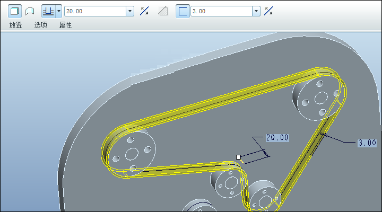Click the depth value field showing 20.00
The width and height of the screenshot is (382, 212).
tap(95, 11)
